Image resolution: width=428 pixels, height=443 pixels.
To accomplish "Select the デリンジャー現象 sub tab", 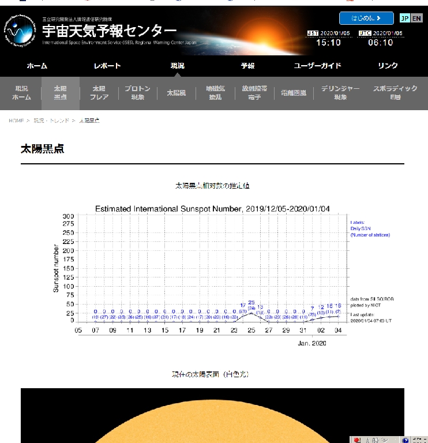I will pyautogui.click(x=340, y=93).
